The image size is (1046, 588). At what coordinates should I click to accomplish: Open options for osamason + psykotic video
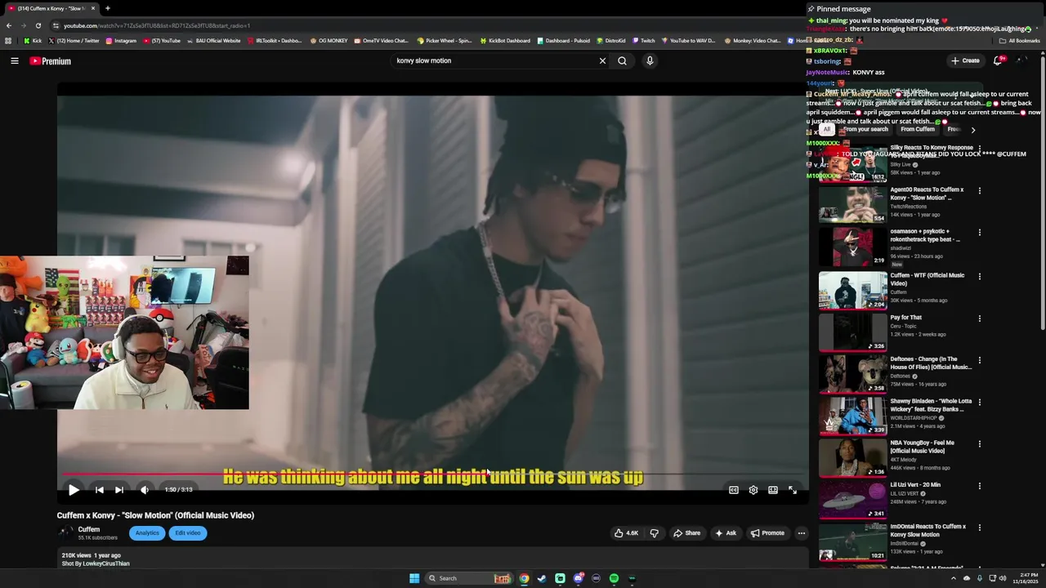[980, 233]
